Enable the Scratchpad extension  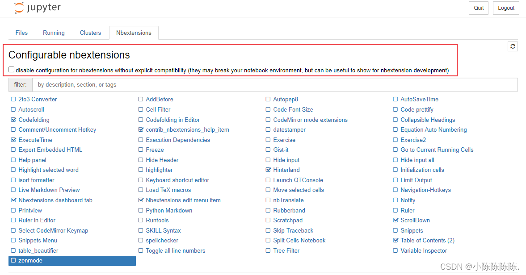[268, 220]
